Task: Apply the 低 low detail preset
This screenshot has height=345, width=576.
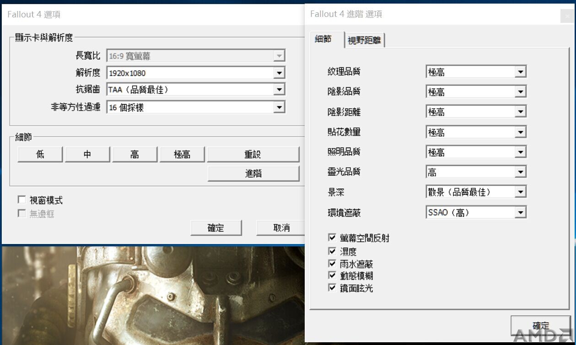Action: tap(40, 154)
